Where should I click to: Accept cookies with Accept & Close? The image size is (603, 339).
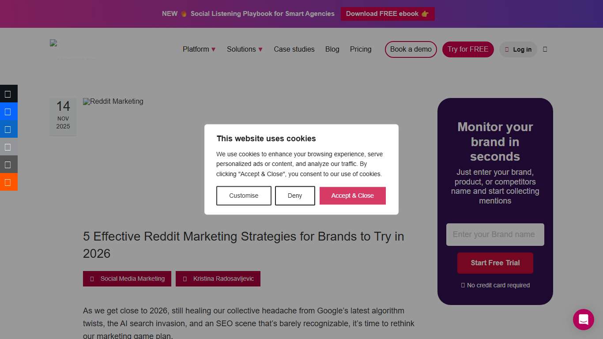point(352,196)
